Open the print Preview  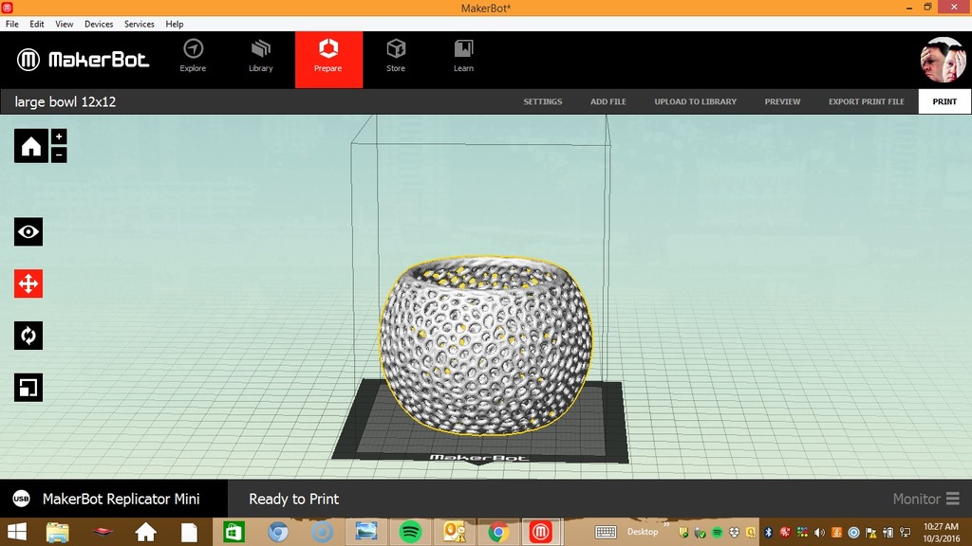(782, 101)
